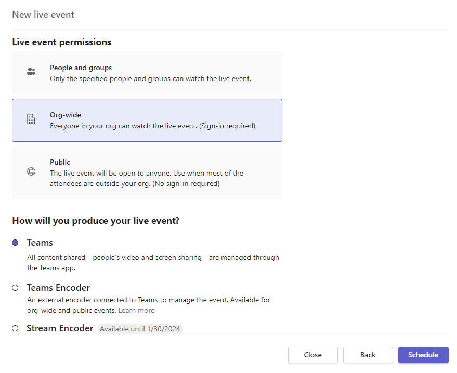Click 'Available until 1/30/2024' badge
The height and width of the screenshot is (373, 457).
click(140, 329)
